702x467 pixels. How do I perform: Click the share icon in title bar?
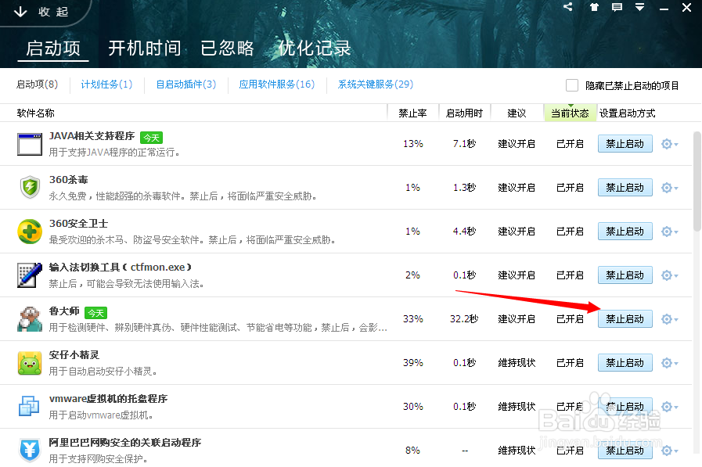[567, 7]
